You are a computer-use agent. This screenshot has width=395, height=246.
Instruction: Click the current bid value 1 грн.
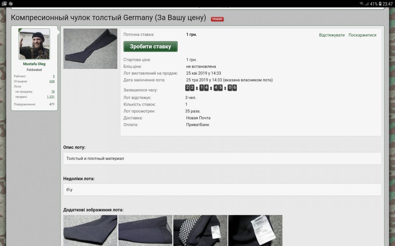point(192,34)
